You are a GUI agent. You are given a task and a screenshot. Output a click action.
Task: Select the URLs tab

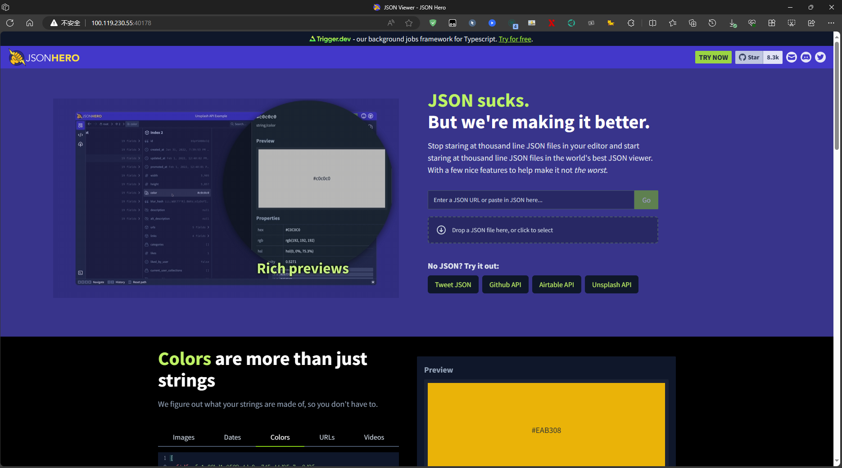coord(327,437)
